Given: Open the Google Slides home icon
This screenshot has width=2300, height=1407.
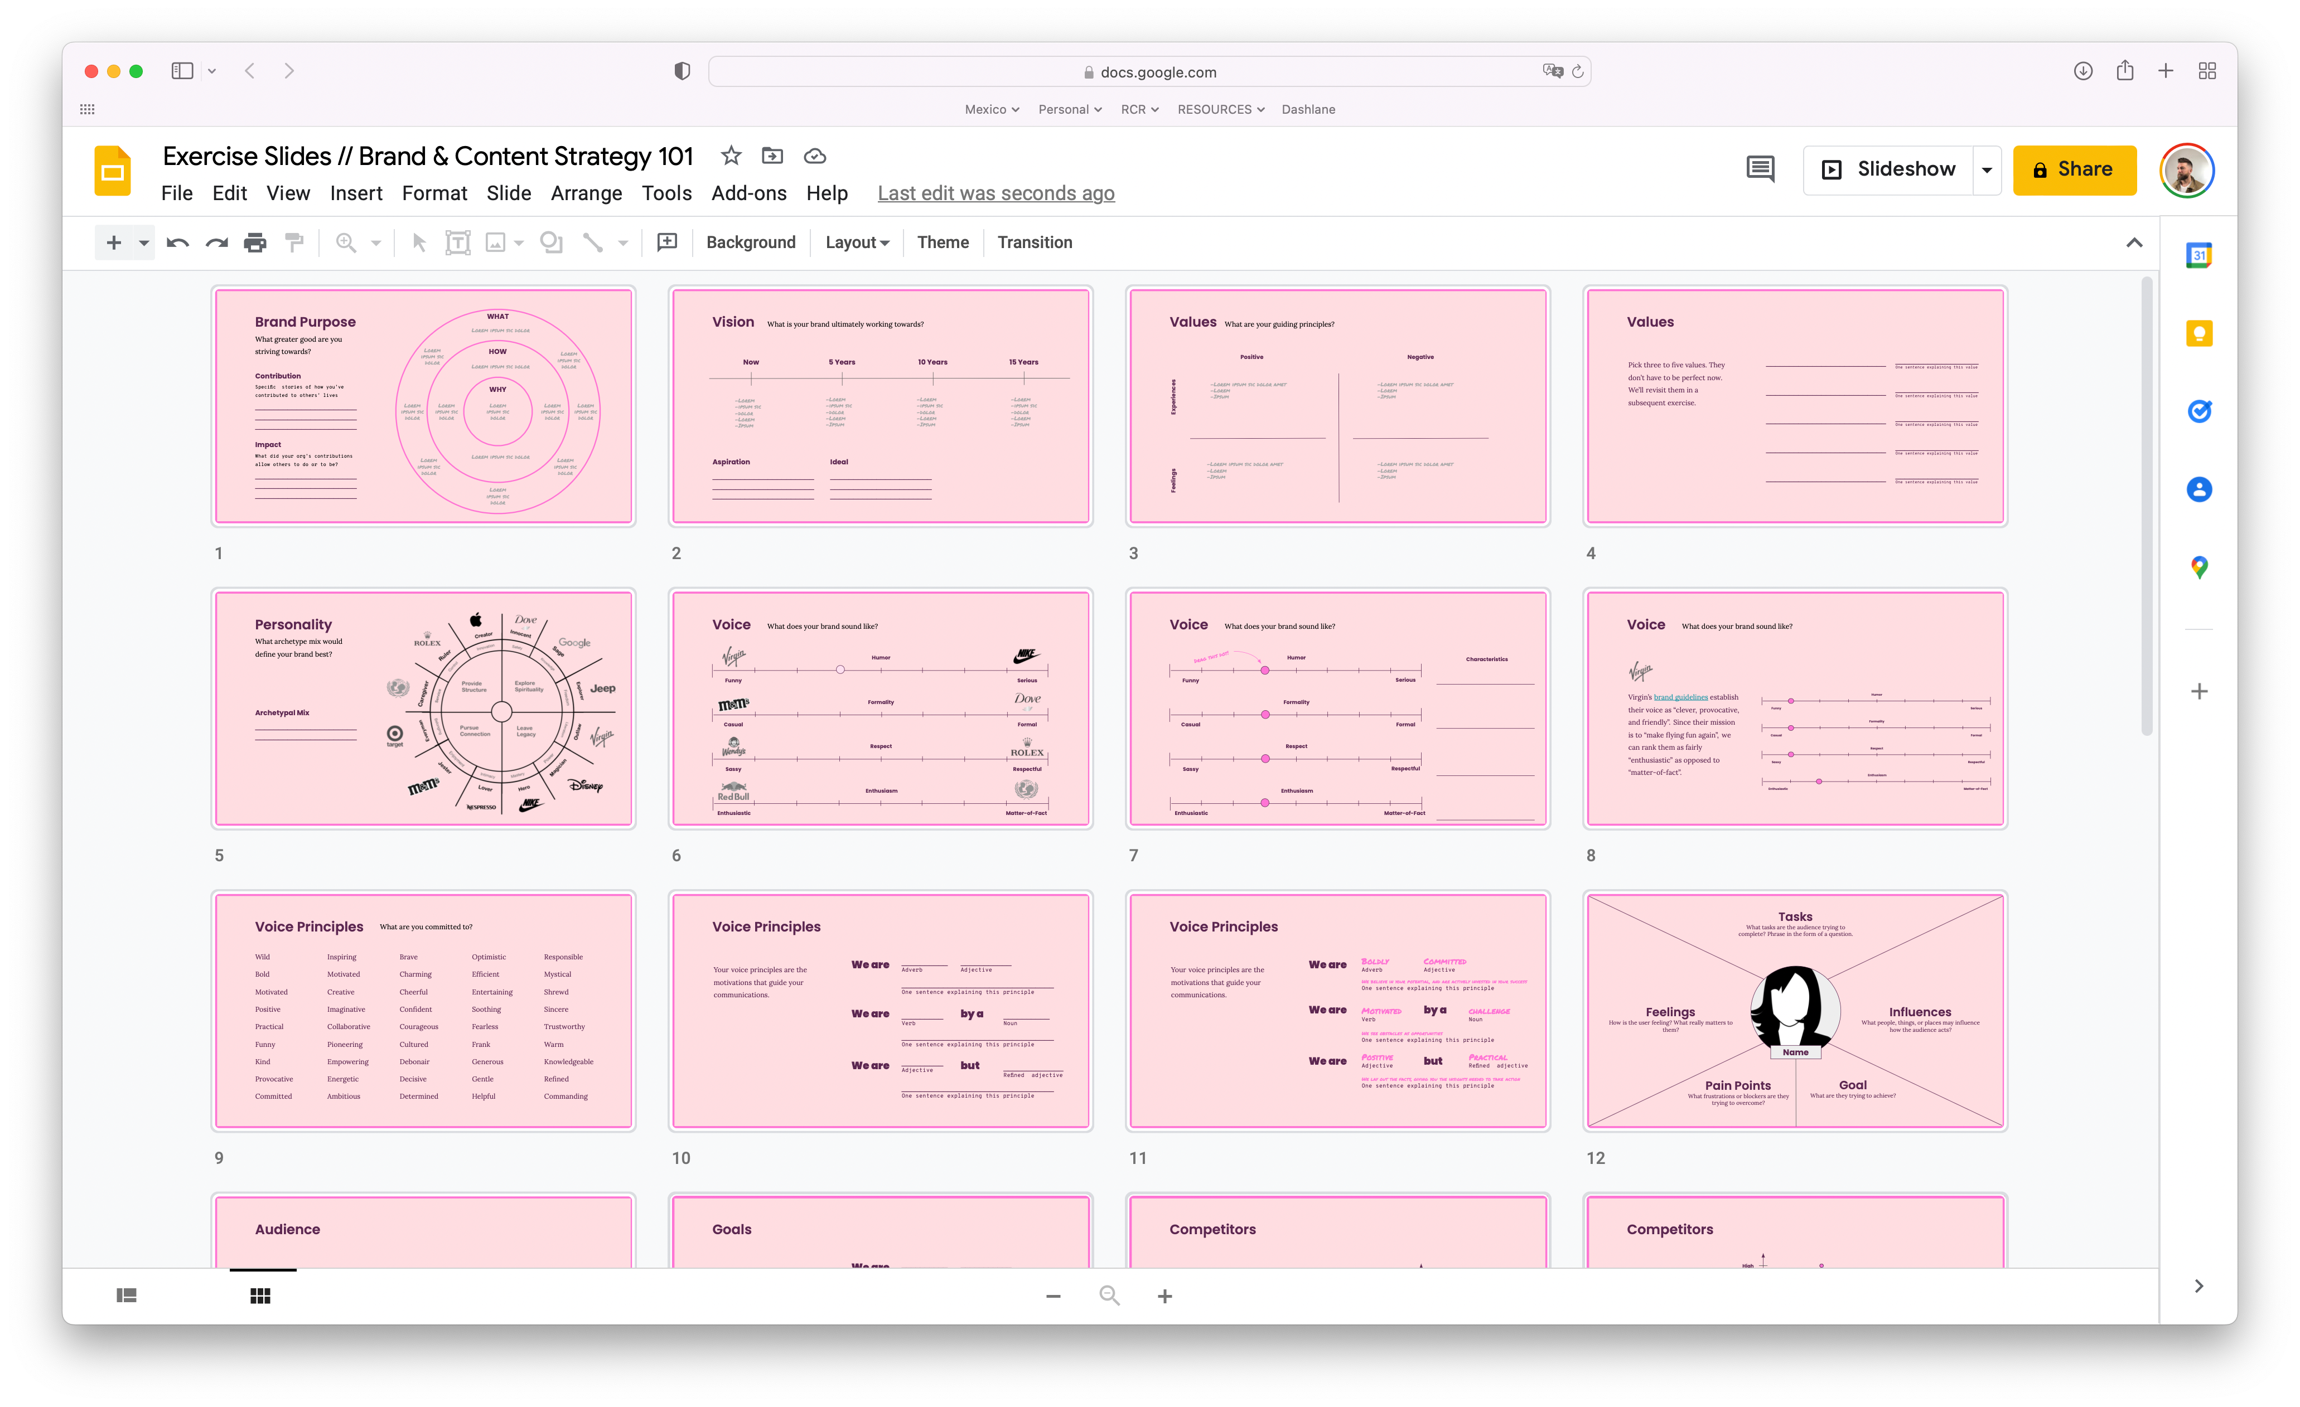Looking at the screenshot, I should (x=113, y=171).
